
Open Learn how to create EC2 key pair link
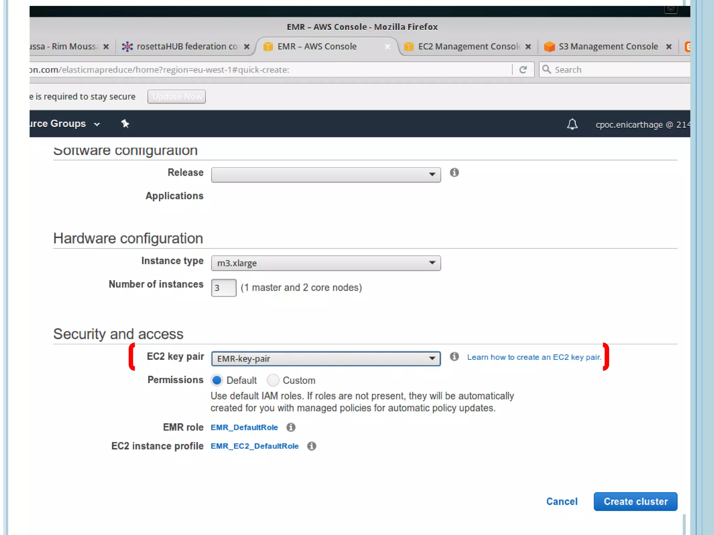pos(534,357)
